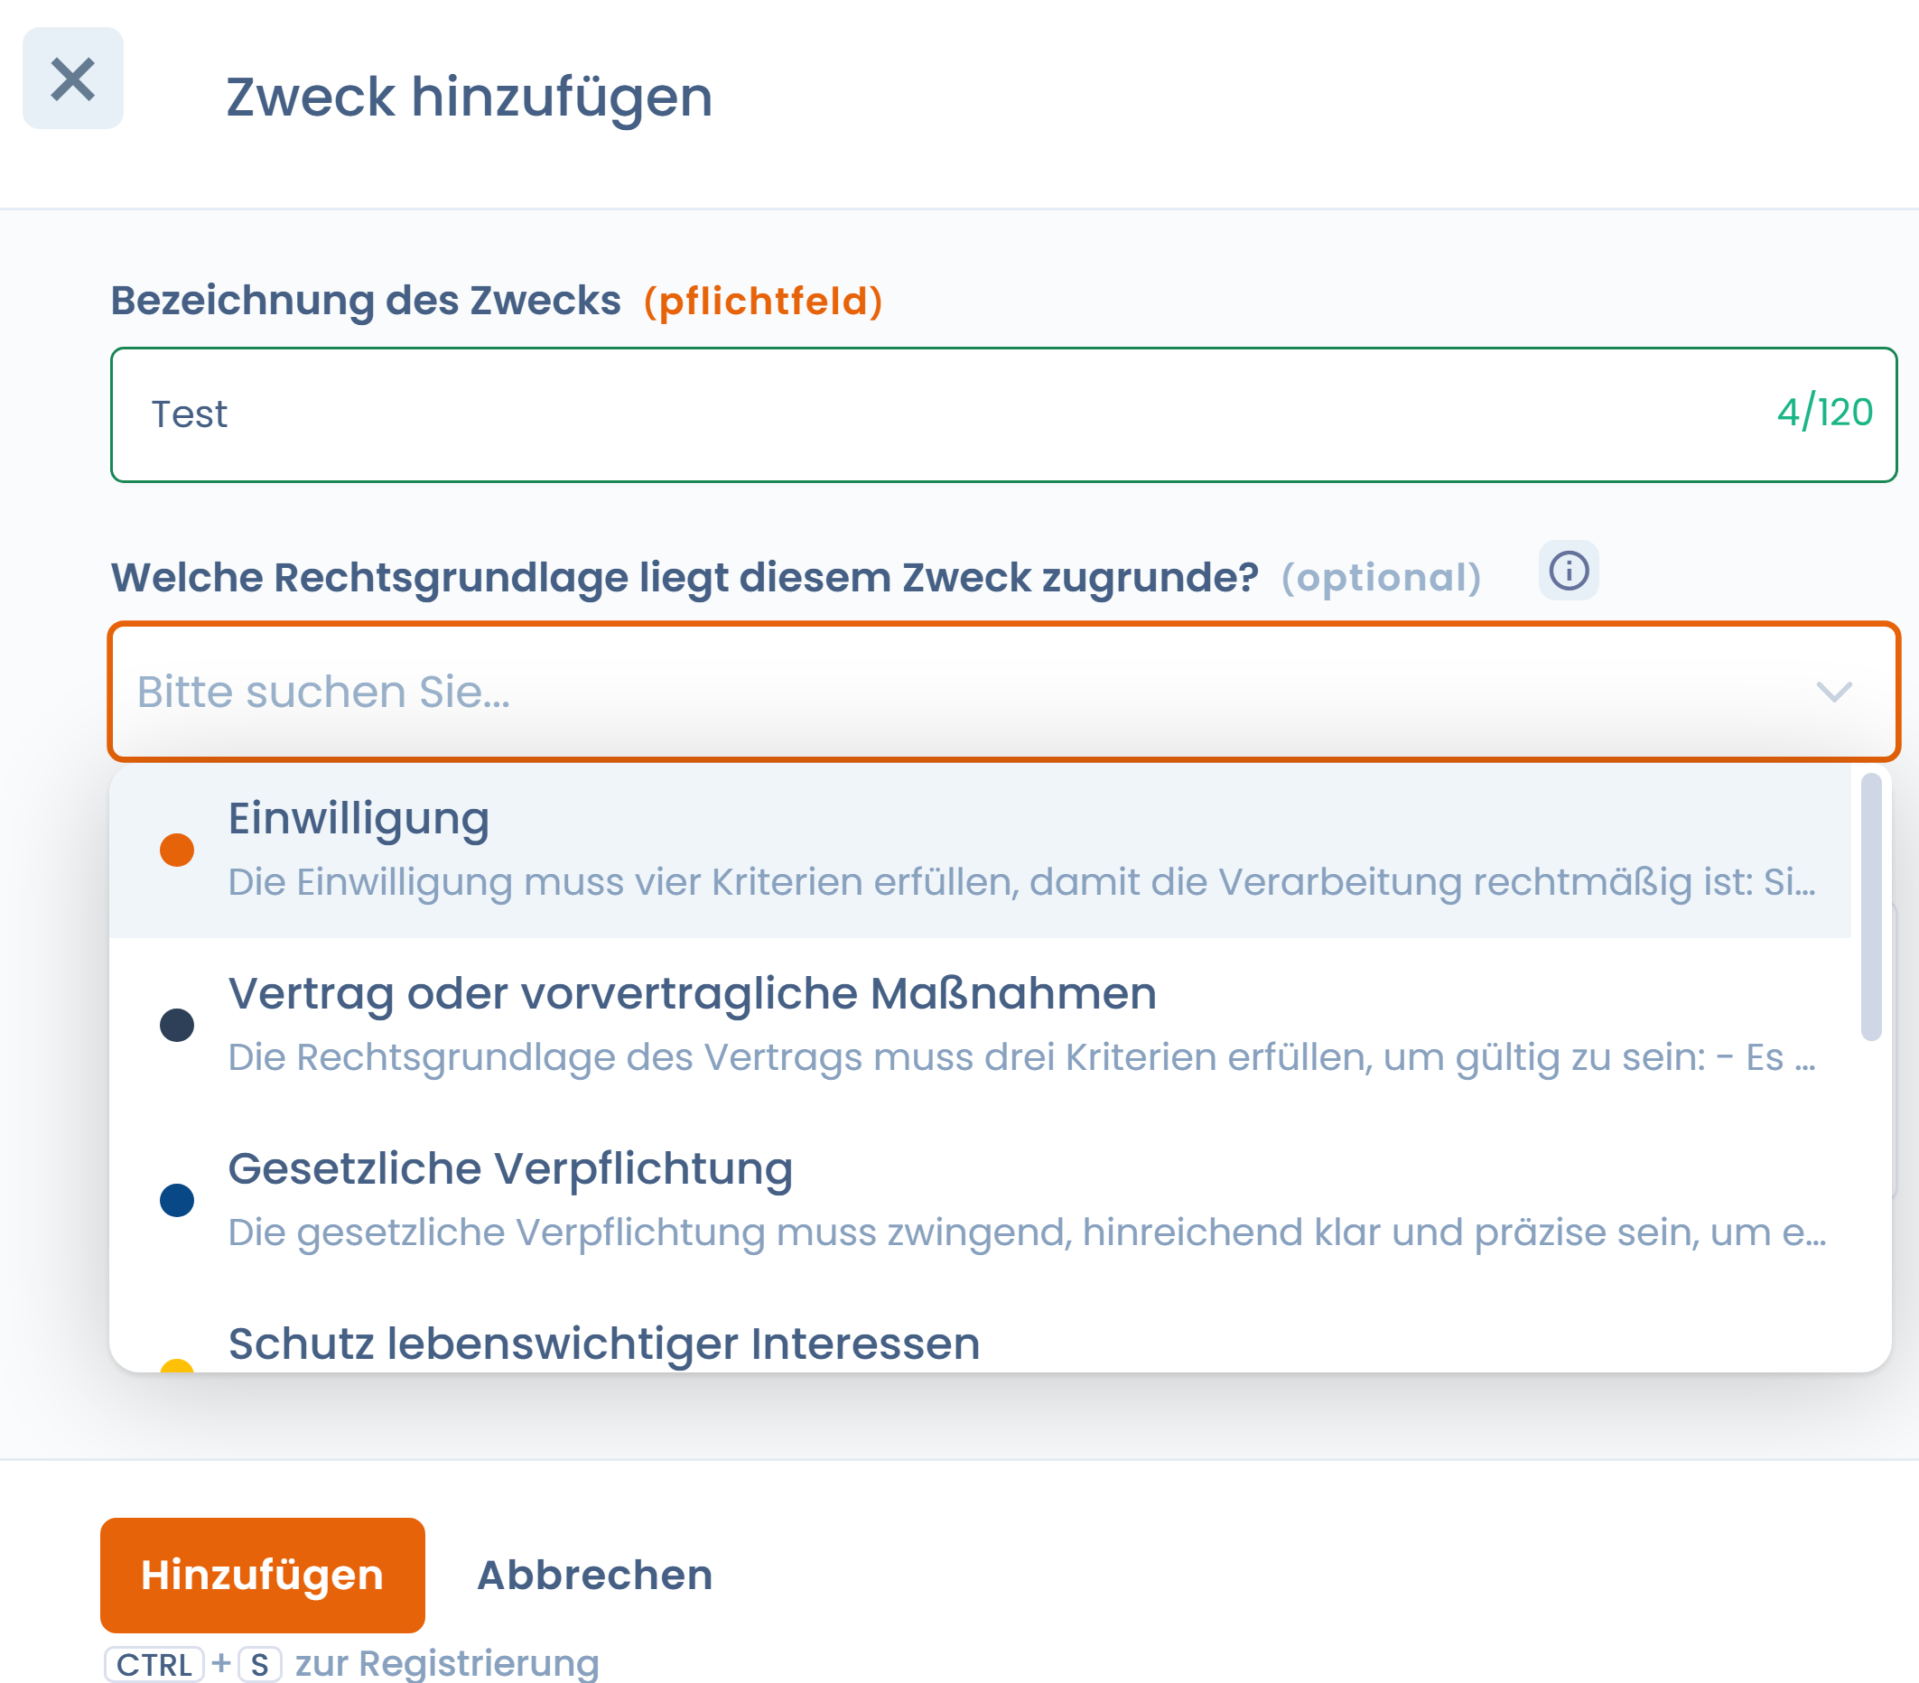Collapse the list with the chevron arrow

tap(1832, 692)
